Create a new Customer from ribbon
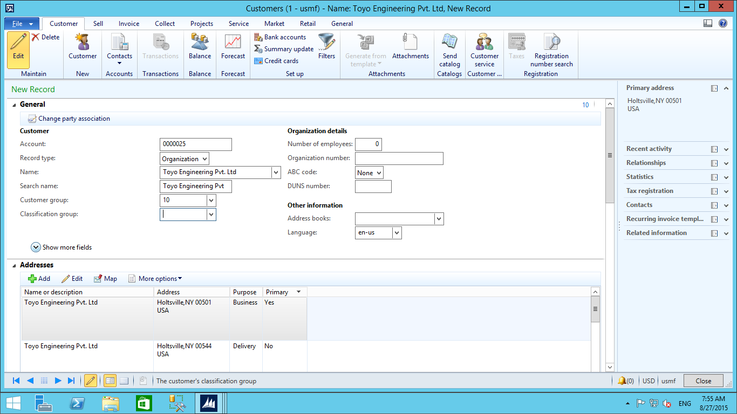Image resolution: width=737 pixels, height=414 pixels. coord(83,46)
